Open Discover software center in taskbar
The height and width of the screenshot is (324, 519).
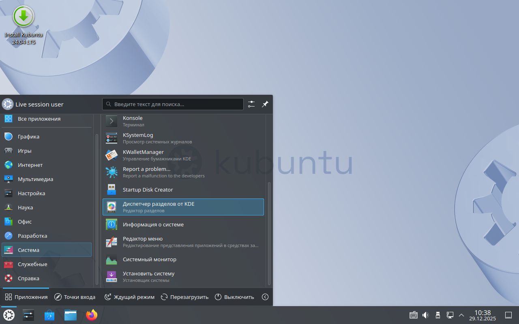coord(49,315)
